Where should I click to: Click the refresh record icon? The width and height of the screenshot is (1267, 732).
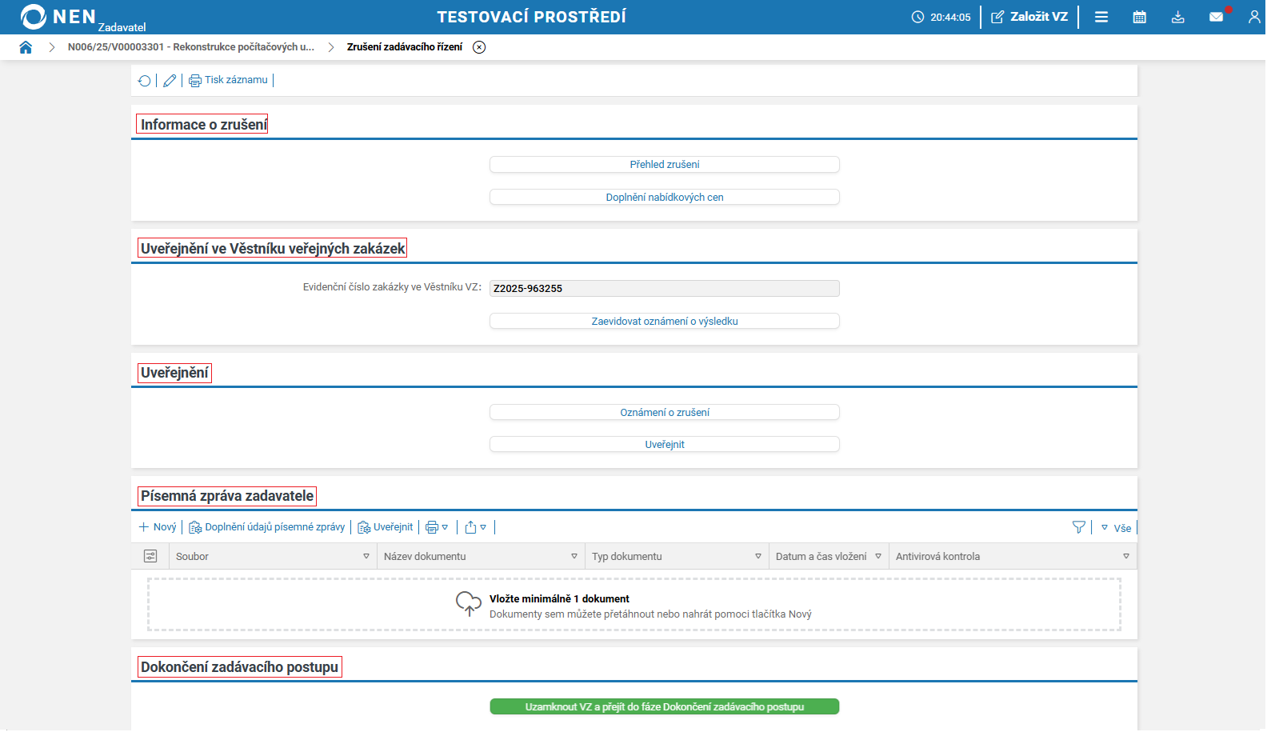click(145, 81)
